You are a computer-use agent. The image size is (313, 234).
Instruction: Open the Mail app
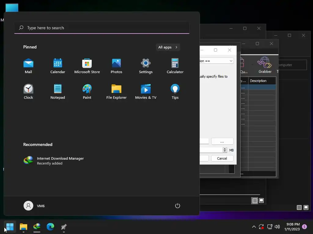28,66
